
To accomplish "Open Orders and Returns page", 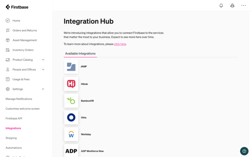I will [x=25, y=31].
